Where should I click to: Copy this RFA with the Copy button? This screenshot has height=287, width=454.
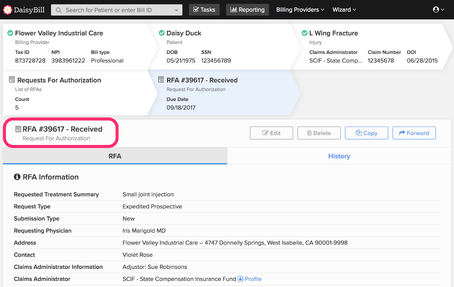click(x=367, y=133)
